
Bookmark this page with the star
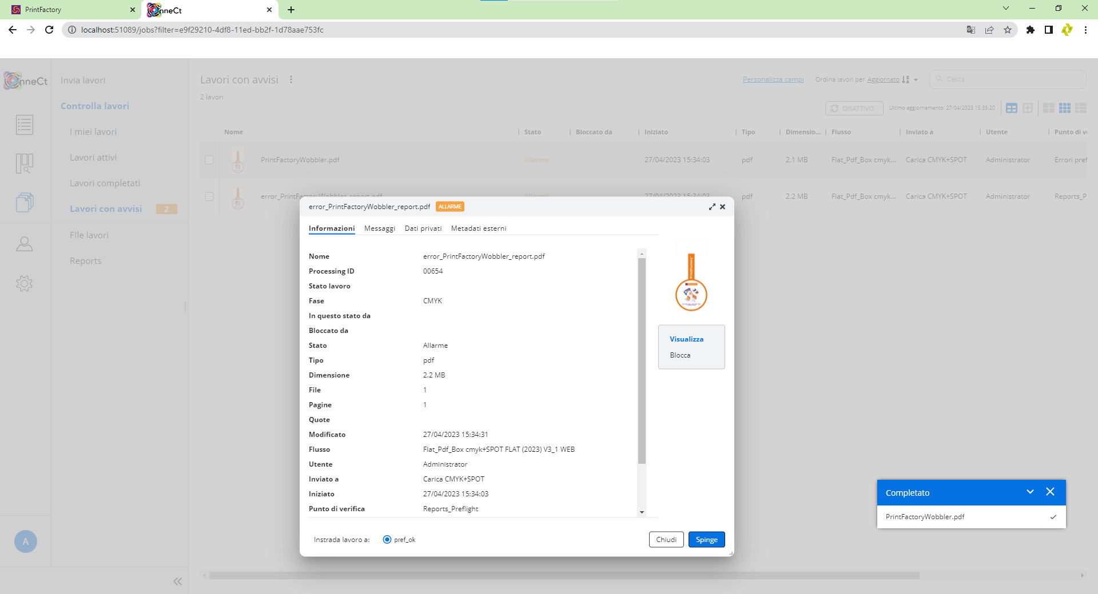click(x=1008, y=30)
